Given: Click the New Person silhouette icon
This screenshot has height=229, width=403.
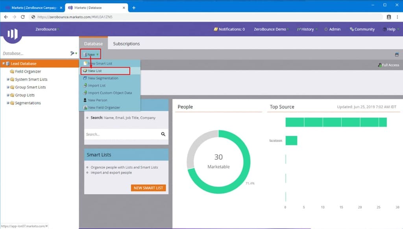Looking at the screenshot, I should 85,100.
